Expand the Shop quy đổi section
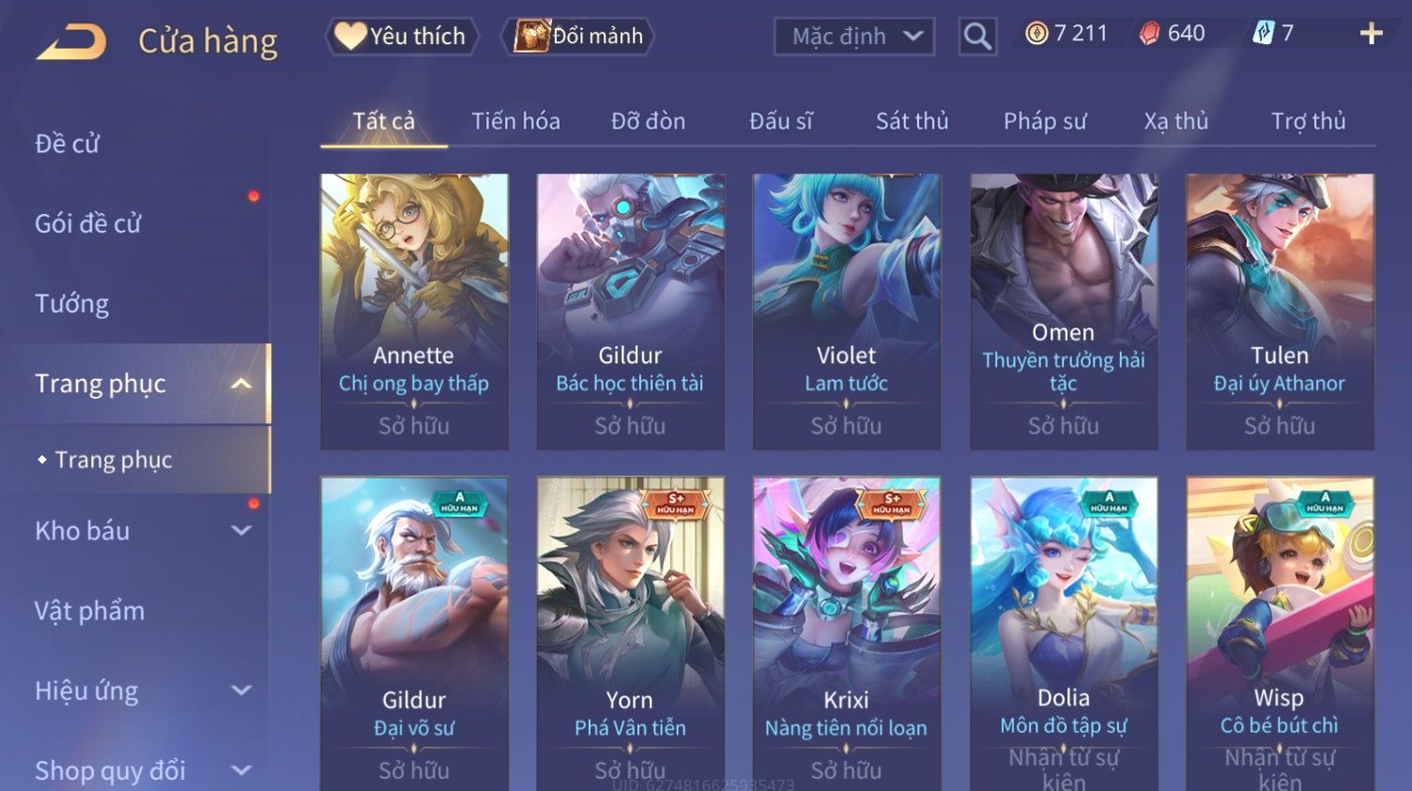Image resolution: width=1412 pixels, height=791 pixels. click(241, 770)
